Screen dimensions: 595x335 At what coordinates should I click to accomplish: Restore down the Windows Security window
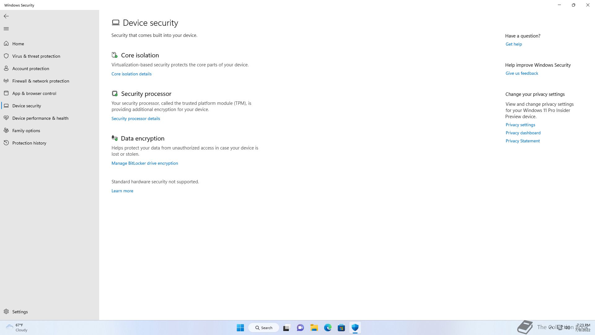pos(574,5)
